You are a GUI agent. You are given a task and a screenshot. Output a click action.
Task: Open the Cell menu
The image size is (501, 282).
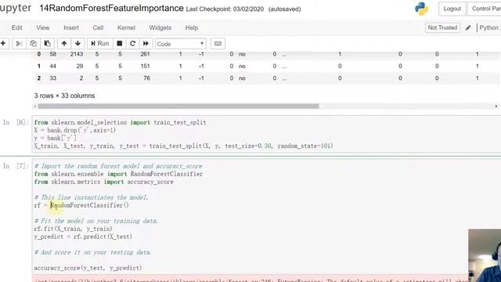pyautogui.click(x=98, y=28)
